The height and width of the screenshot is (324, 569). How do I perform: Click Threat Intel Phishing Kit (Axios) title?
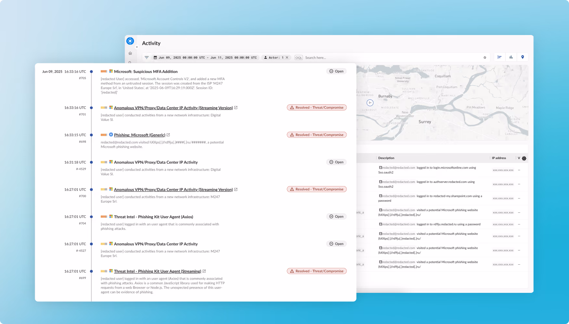click(x=154, y=217)
